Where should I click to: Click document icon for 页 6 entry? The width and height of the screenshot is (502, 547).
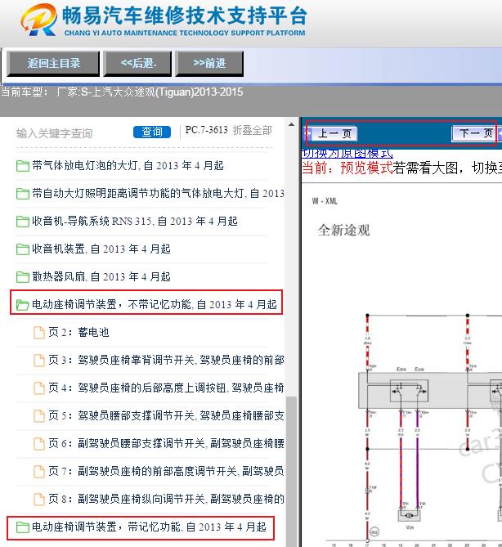39,444
